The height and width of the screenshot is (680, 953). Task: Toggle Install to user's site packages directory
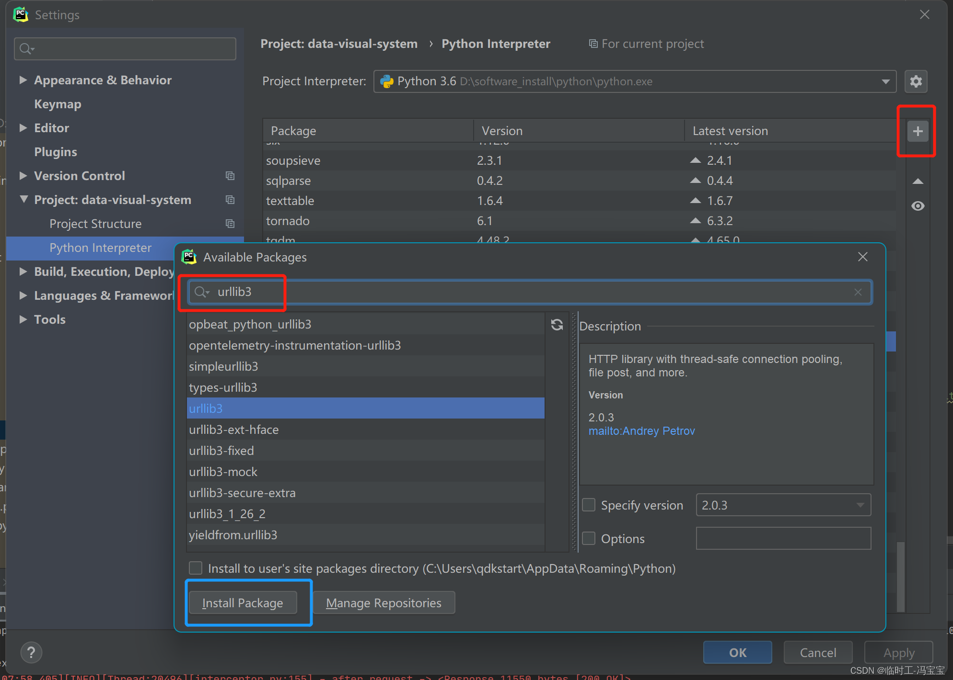195,568
